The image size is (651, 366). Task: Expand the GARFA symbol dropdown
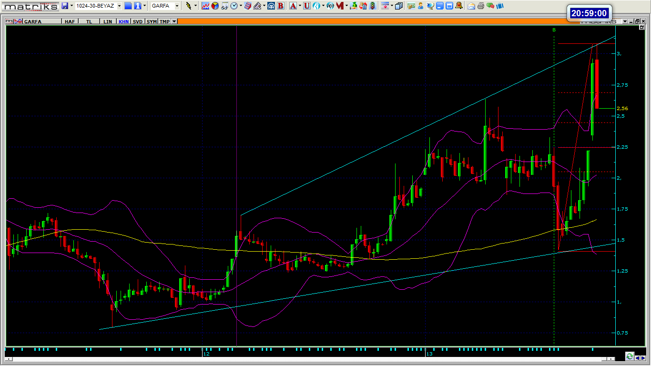tap(177, 6)
